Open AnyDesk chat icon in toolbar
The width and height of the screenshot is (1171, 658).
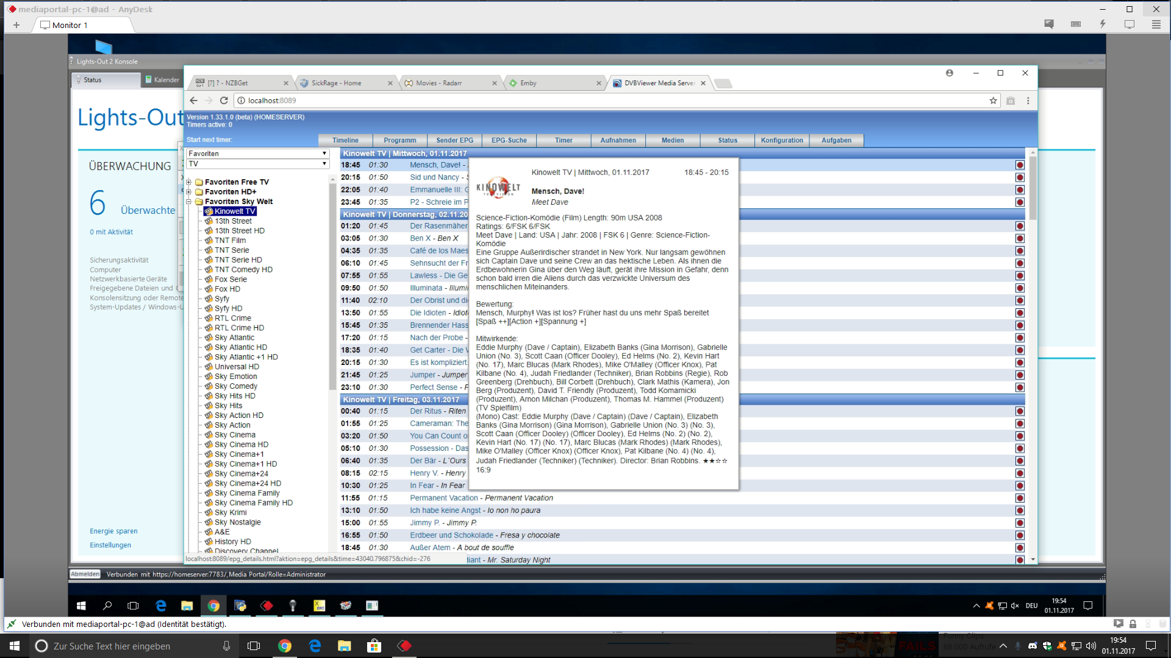click(1049, 24)
